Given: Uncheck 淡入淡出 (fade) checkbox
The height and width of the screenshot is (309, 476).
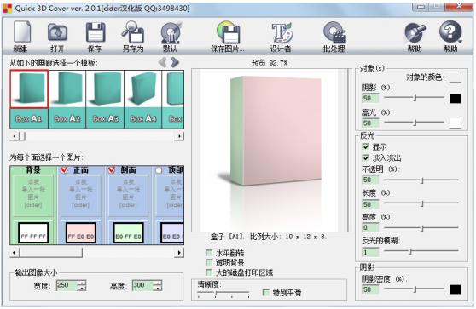Looking at the screenshot, I should (366, 157).
